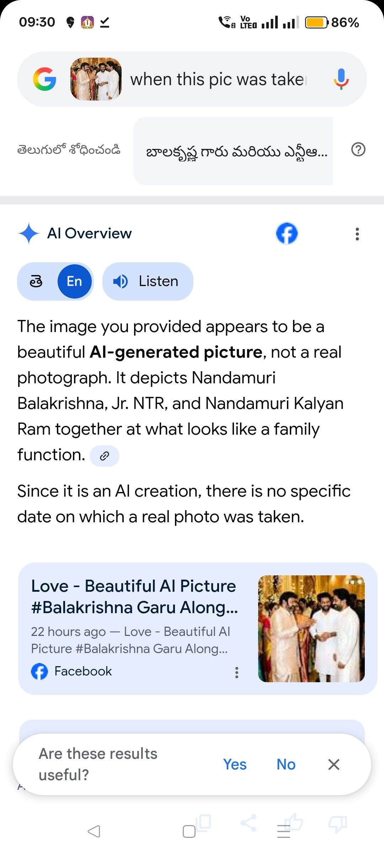Screen dimensions: 384x855
Task: Tap the searched image thumbnail in search bar
Action: point(96,79)
